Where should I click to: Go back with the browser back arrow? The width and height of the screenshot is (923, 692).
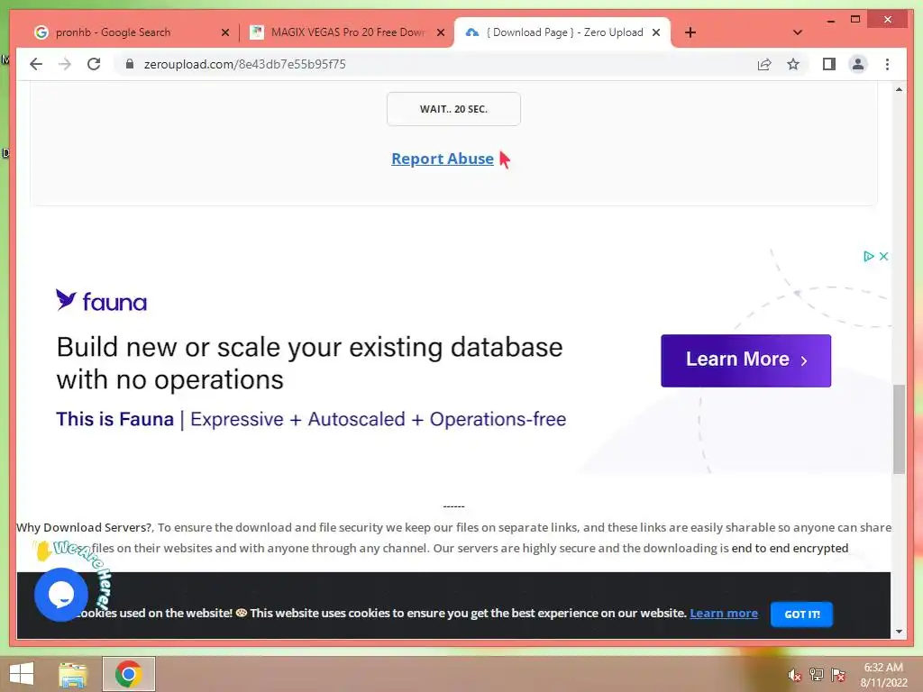pyautogui.click(x=36, y=64)
